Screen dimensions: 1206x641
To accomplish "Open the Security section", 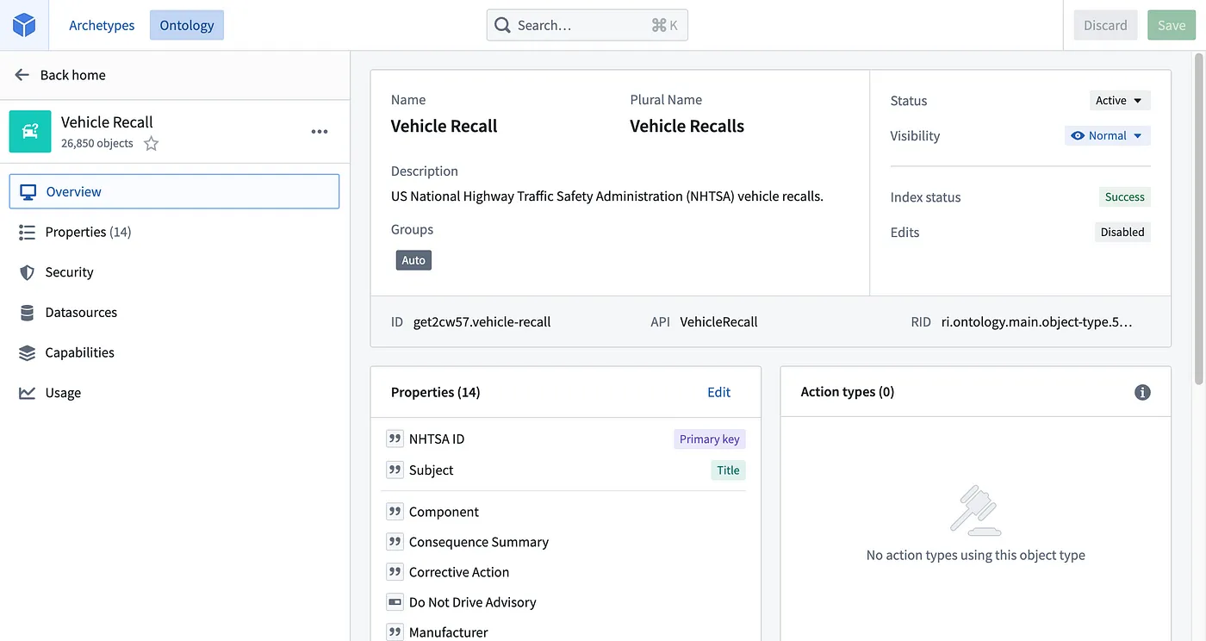I will coord(174,272).
